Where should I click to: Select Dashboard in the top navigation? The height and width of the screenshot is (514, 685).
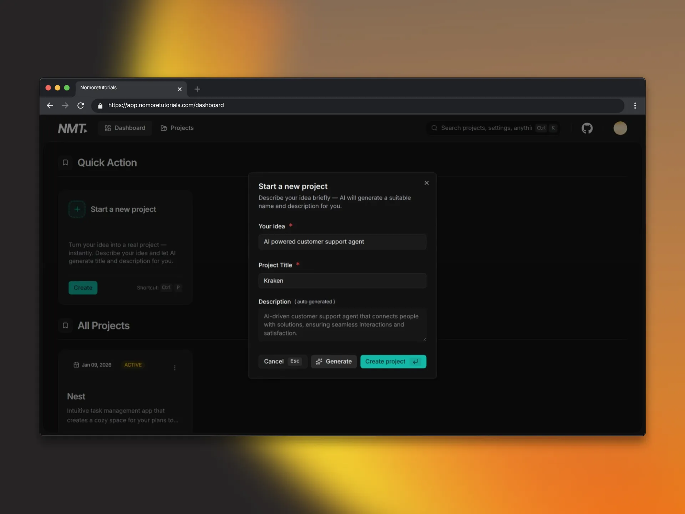125,128
